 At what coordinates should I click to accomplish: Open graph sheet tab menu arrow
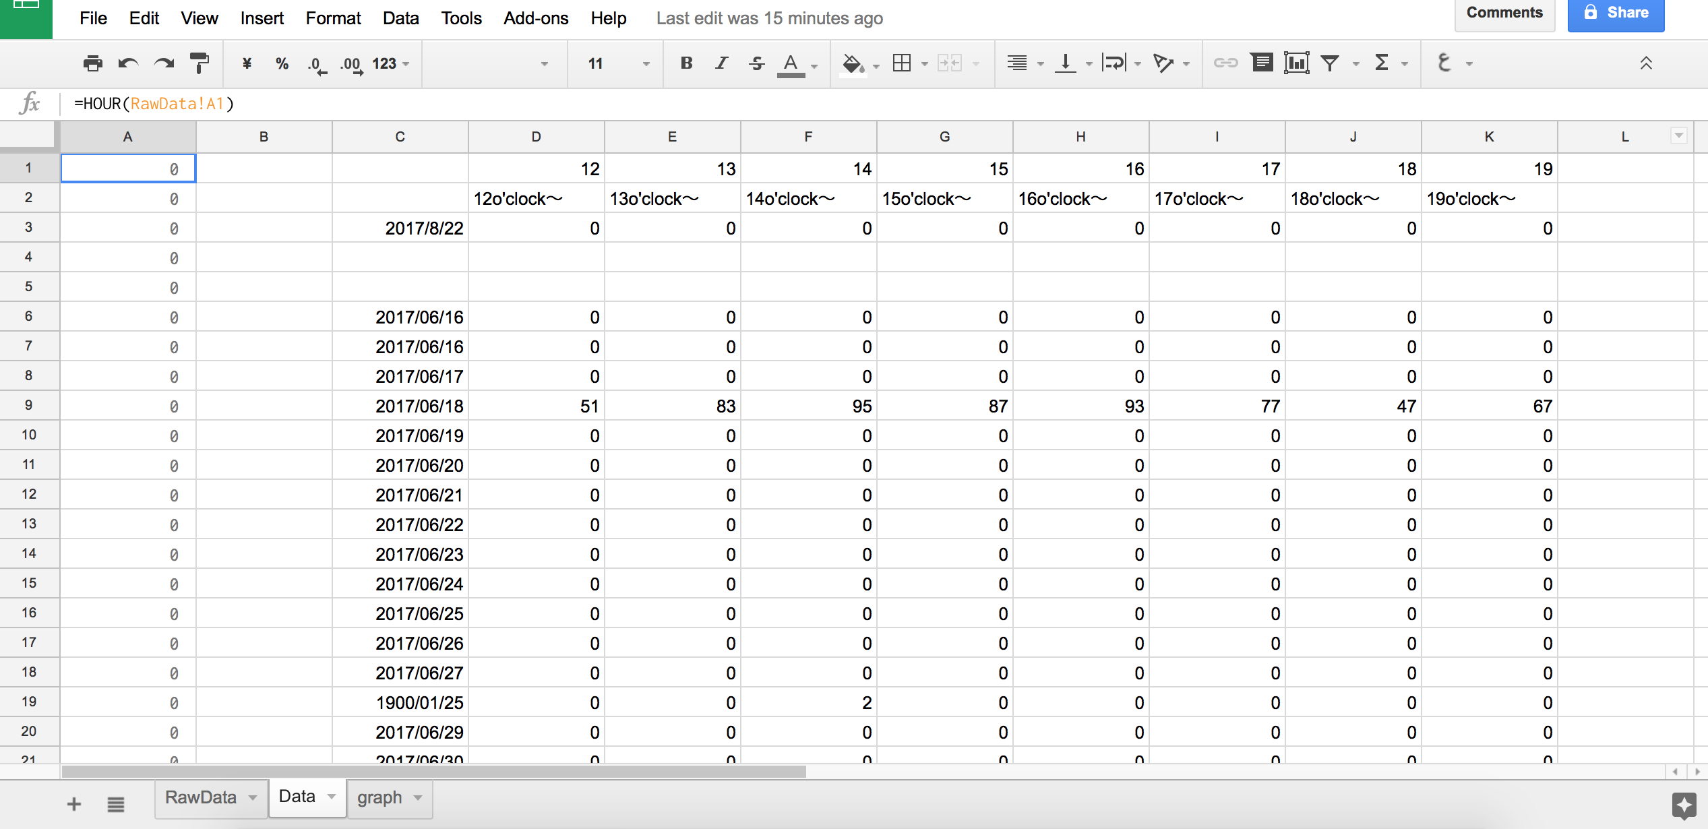coord(418,797)
